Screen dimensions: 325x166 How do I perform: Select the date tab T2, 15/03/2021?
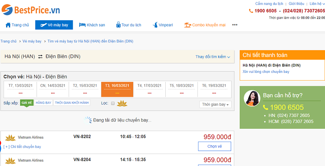(85, 89)
